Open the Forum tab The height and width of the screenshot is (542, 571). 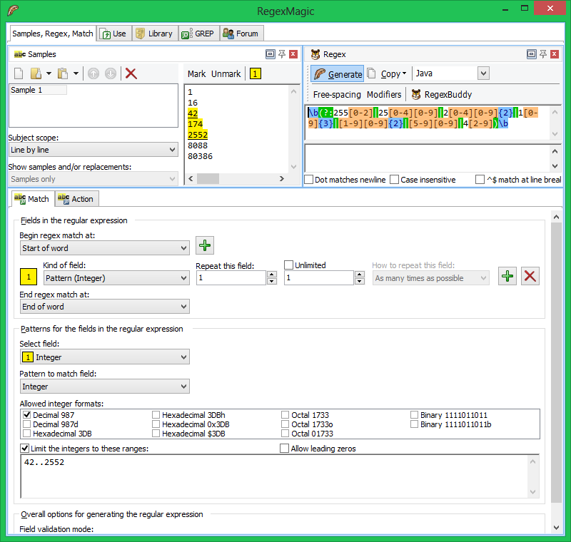click(x=241, y=34)
